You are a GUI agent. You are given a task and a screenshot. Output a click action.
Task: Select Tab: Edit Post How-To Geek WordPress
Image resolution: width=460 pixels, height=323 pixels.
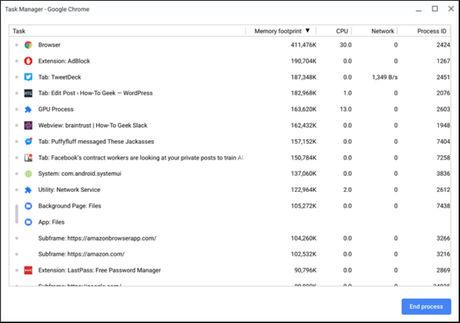point(230,93)
